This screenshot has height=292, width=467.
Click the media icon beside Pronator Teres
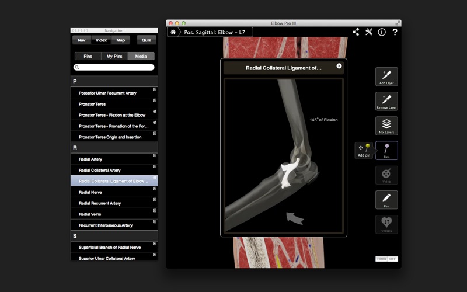tap(155, 100)
